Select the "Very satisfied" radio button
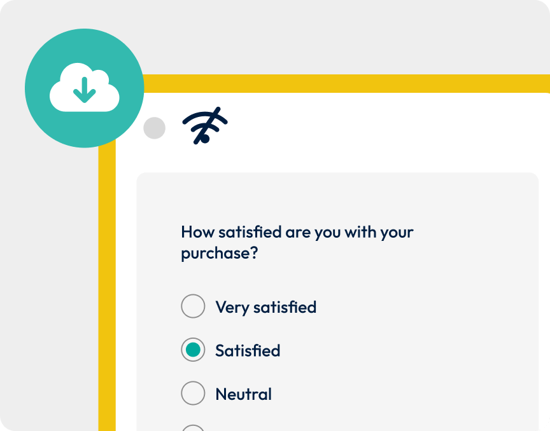Viewport: 550px width, 431px height. click(193, 307)
